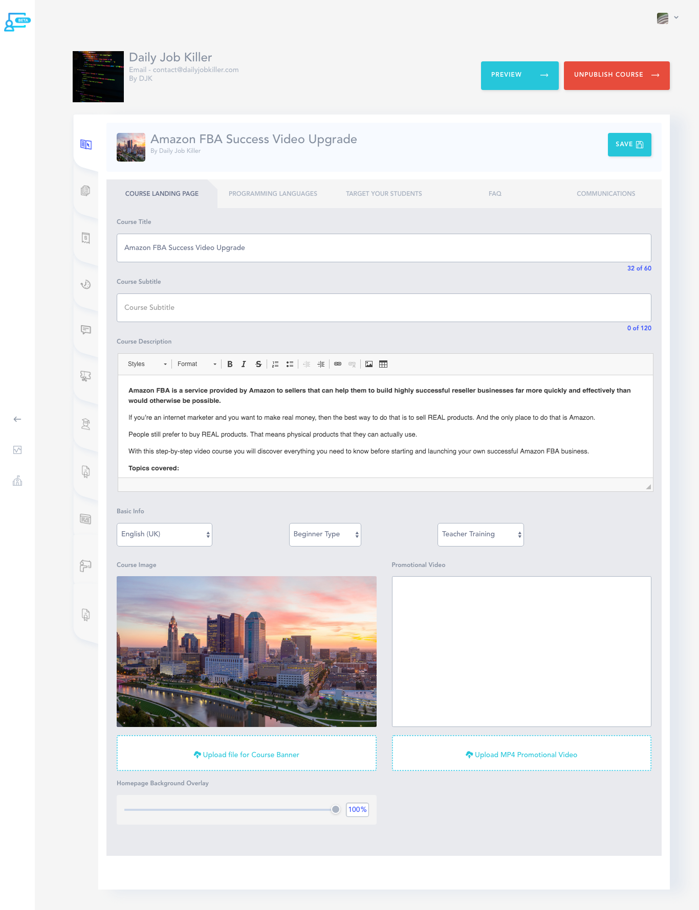Insert an image into the description
The width and height of the screenshot is (699, 910).
tap(369, 364)
